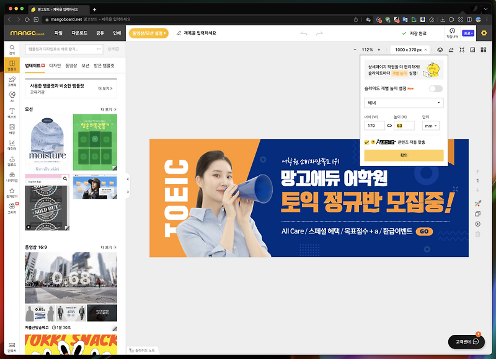Open the mm unit dropdown
The width and height of the screenshot is (496, 359).
coord(430,126)
